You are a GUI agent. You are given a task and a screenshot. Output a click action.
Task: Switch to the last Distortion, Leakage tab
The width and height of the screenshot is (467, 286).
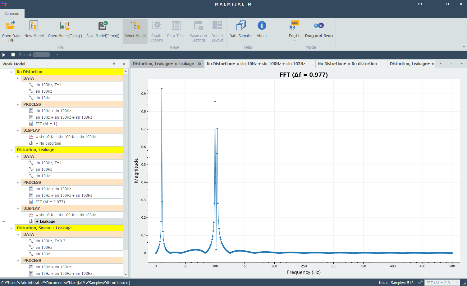pos(412,64)
